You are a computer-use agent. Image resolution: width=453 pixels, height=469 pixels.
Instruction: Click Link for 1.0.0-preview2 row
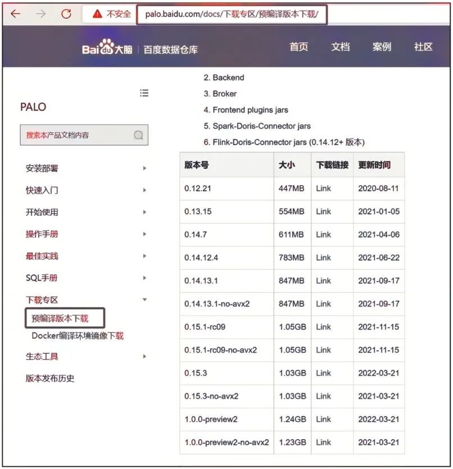[x=324, y=420]
